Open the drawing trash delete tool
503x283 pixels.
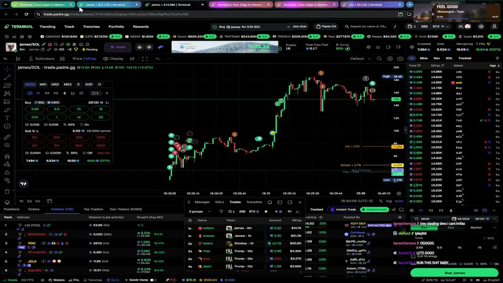(7, 191)
